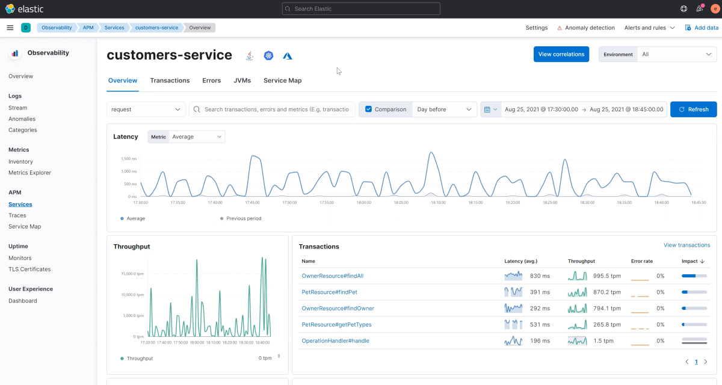
Task: Open the notifications bell icon
Action: [x=700, y=9]
